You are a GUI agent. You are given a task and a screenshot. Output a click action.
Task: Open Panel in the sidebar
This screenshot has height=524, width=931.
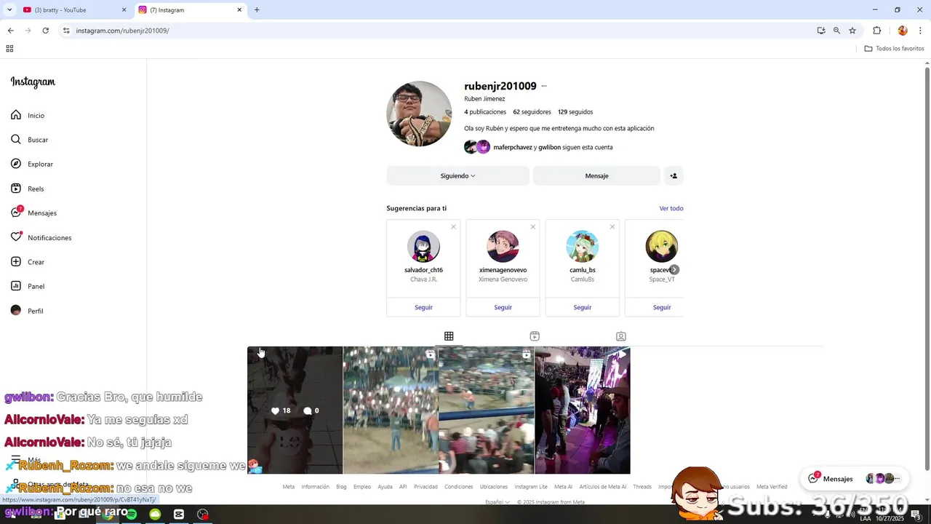[28, 286]
